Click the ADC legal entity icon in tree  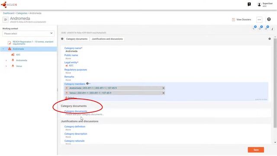pos(13,55)
